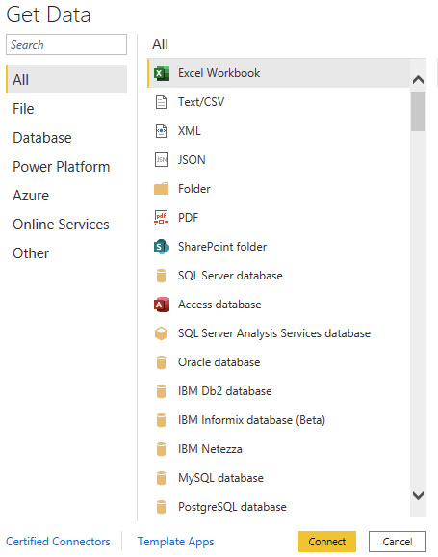The height and width of the screenshot is (557, 438).
Task: Pick the SQL Server Analysis Services cube icon
Action: (x=162, y=333)
